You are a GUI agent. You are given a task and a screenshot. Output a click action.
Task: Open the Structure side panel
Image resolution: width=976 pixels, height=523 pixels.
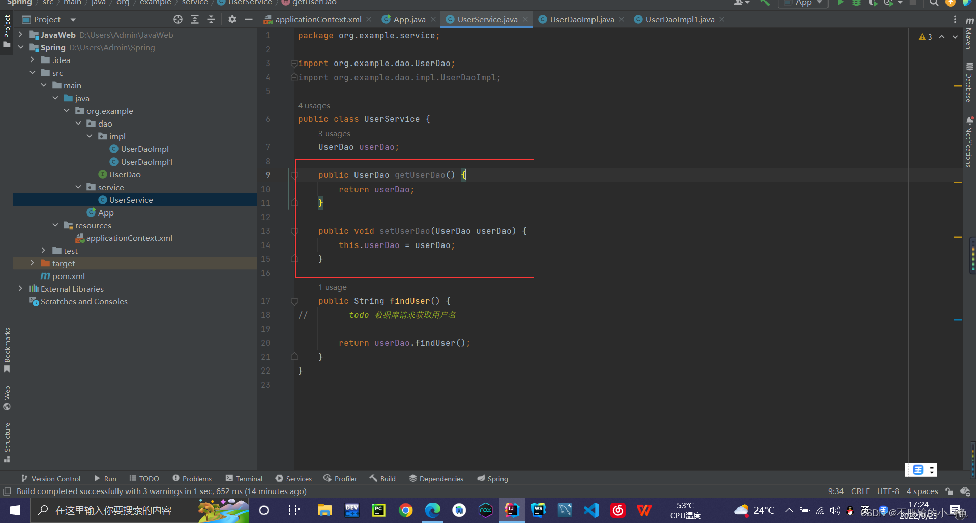(7, 442)
